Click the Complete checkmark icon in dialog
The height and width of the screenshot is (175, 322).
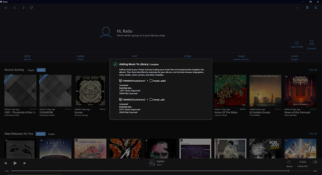coord(115,64)
